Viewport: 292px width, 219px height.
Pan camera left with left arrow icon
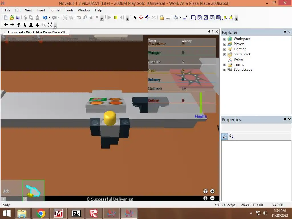(x=6, y=25)
